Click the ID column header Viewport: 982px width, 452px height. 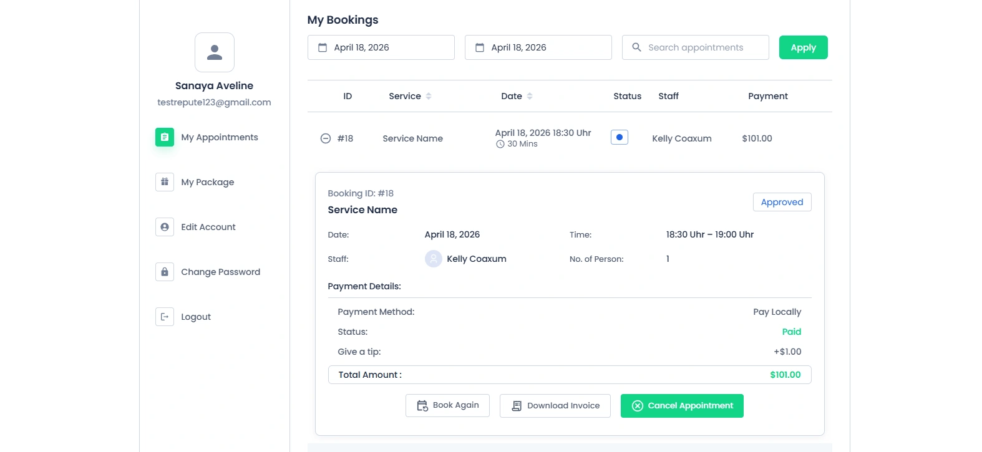pyautogui.click(x=348, y=96)
